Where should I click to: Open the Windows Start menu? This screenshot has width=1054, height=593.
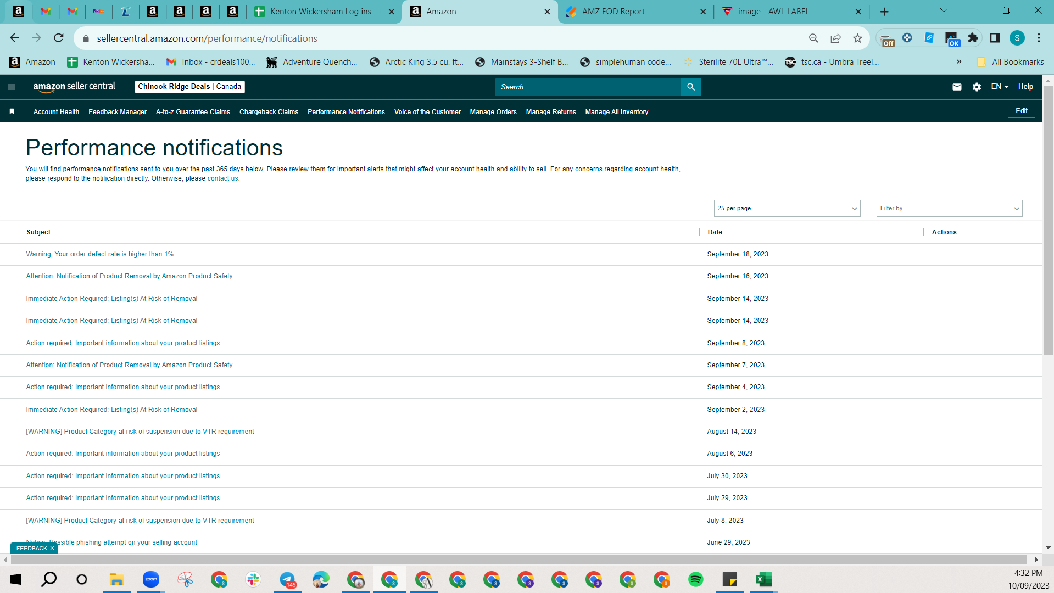click(x=15, y=579)
